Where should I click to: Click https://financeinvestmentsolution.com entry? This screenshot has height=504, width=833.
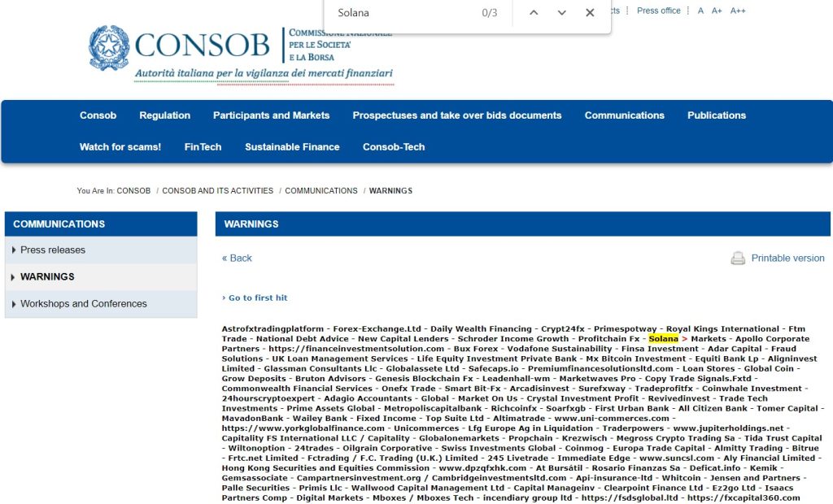356,349
